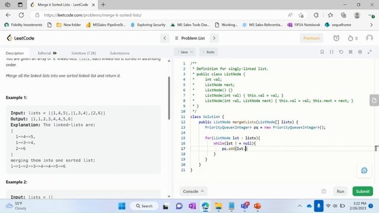Click the read aloud icon

[x=290, y=15]
